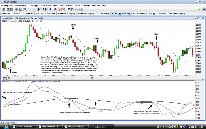
Task: Open Trading Systems taskbar button
Action: point(24,127)
